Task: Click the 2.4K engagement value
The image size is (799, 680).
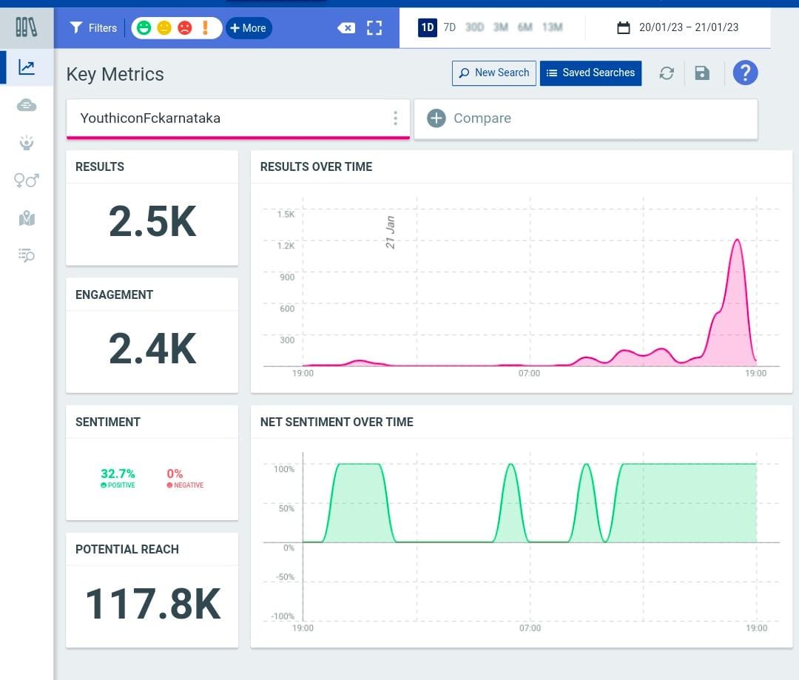Action: [152, 349]
